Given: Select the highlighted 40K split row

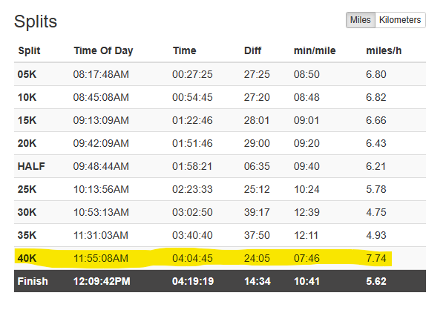Looking at the screenshot, I should 220,258.
